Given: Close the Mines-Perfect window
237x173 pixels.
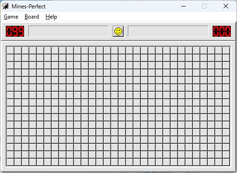Looking at the screenshot, I should [226, 6].
